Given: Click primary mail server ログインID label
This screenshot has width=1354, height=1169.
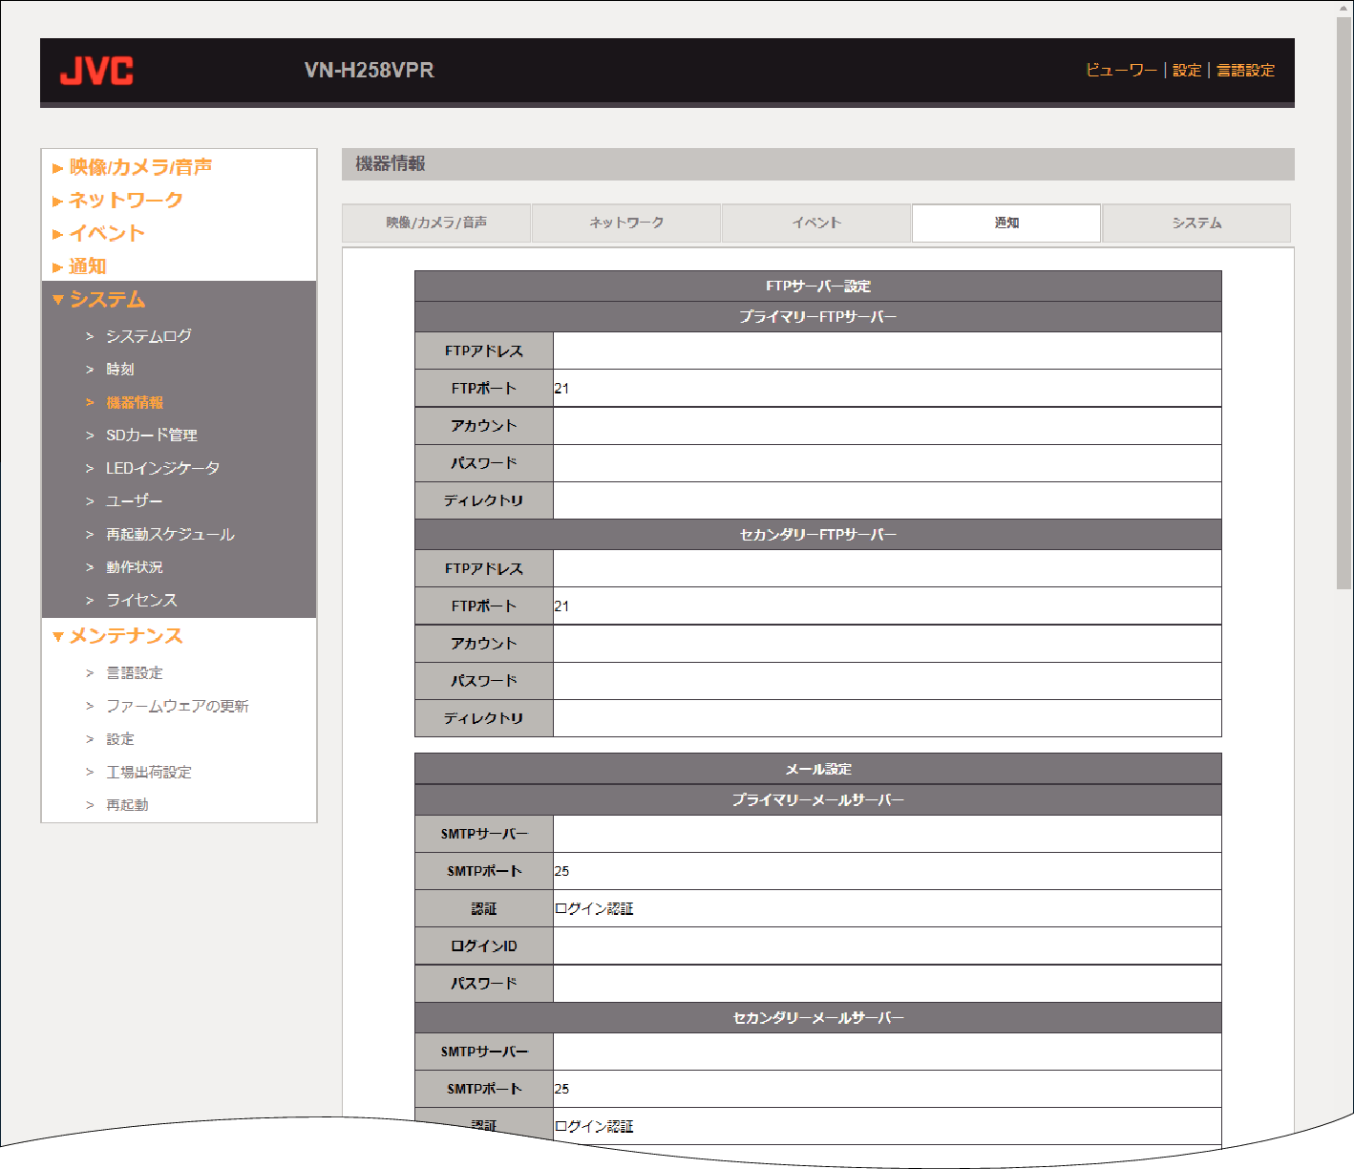Looking at the screenshot, I should tap(484, 946).
